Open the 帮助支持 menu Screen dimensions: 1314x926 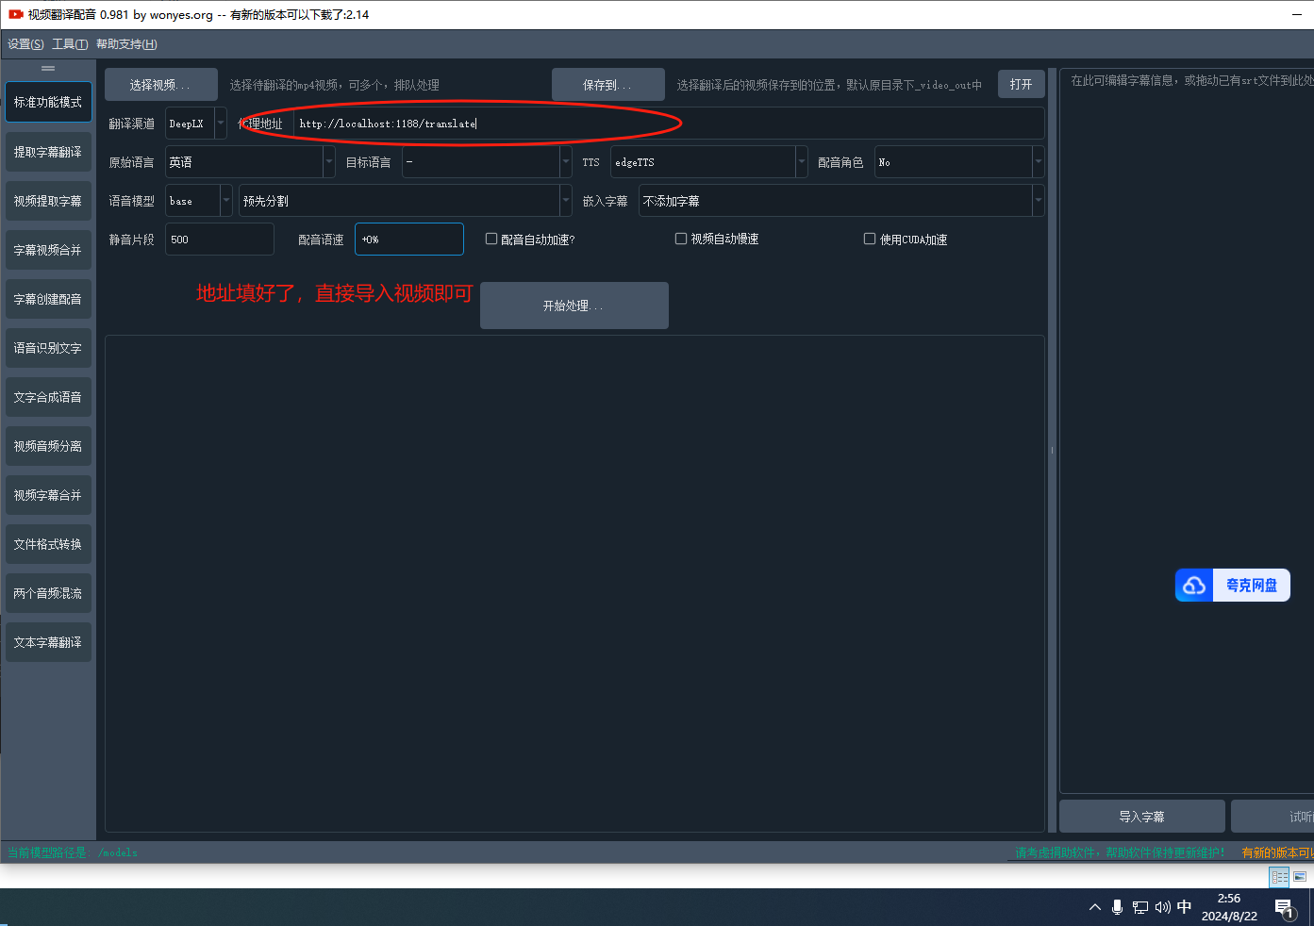[126, 44]
